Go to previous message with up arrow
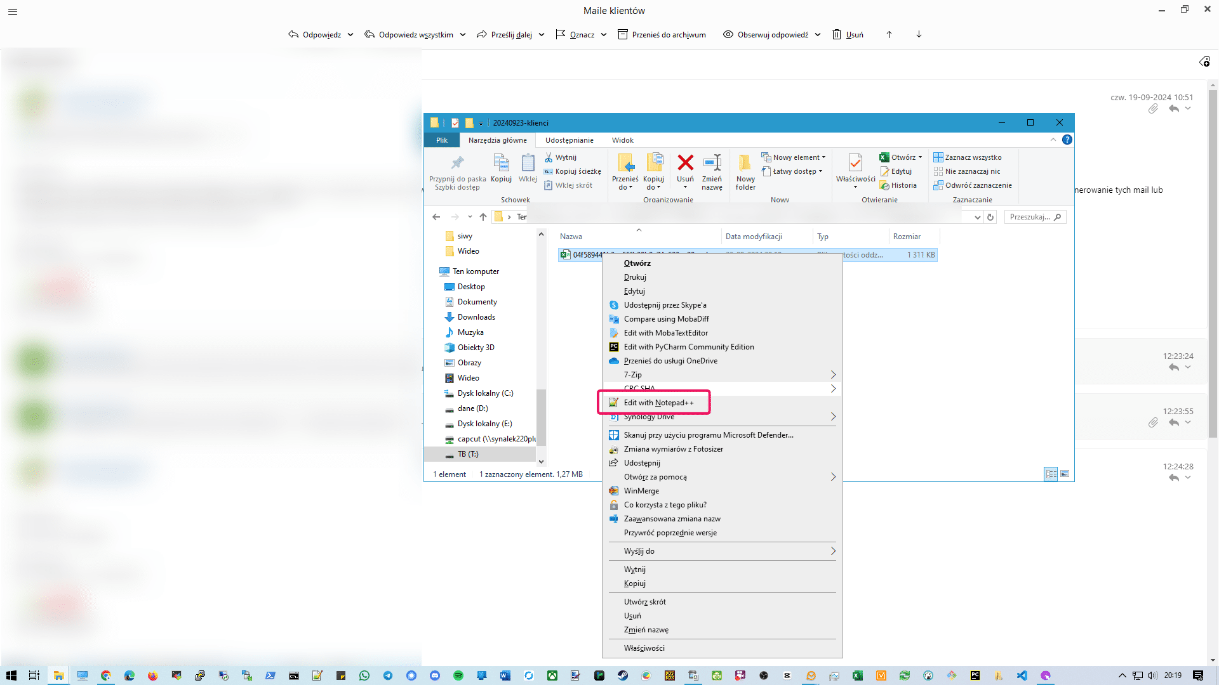The height and width of the screenshot is (685, 1219). (889, 34)
